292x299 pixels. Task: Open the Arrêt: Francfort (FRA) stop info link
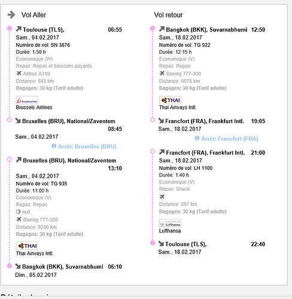pyautogui.click(x=230, y=139)
